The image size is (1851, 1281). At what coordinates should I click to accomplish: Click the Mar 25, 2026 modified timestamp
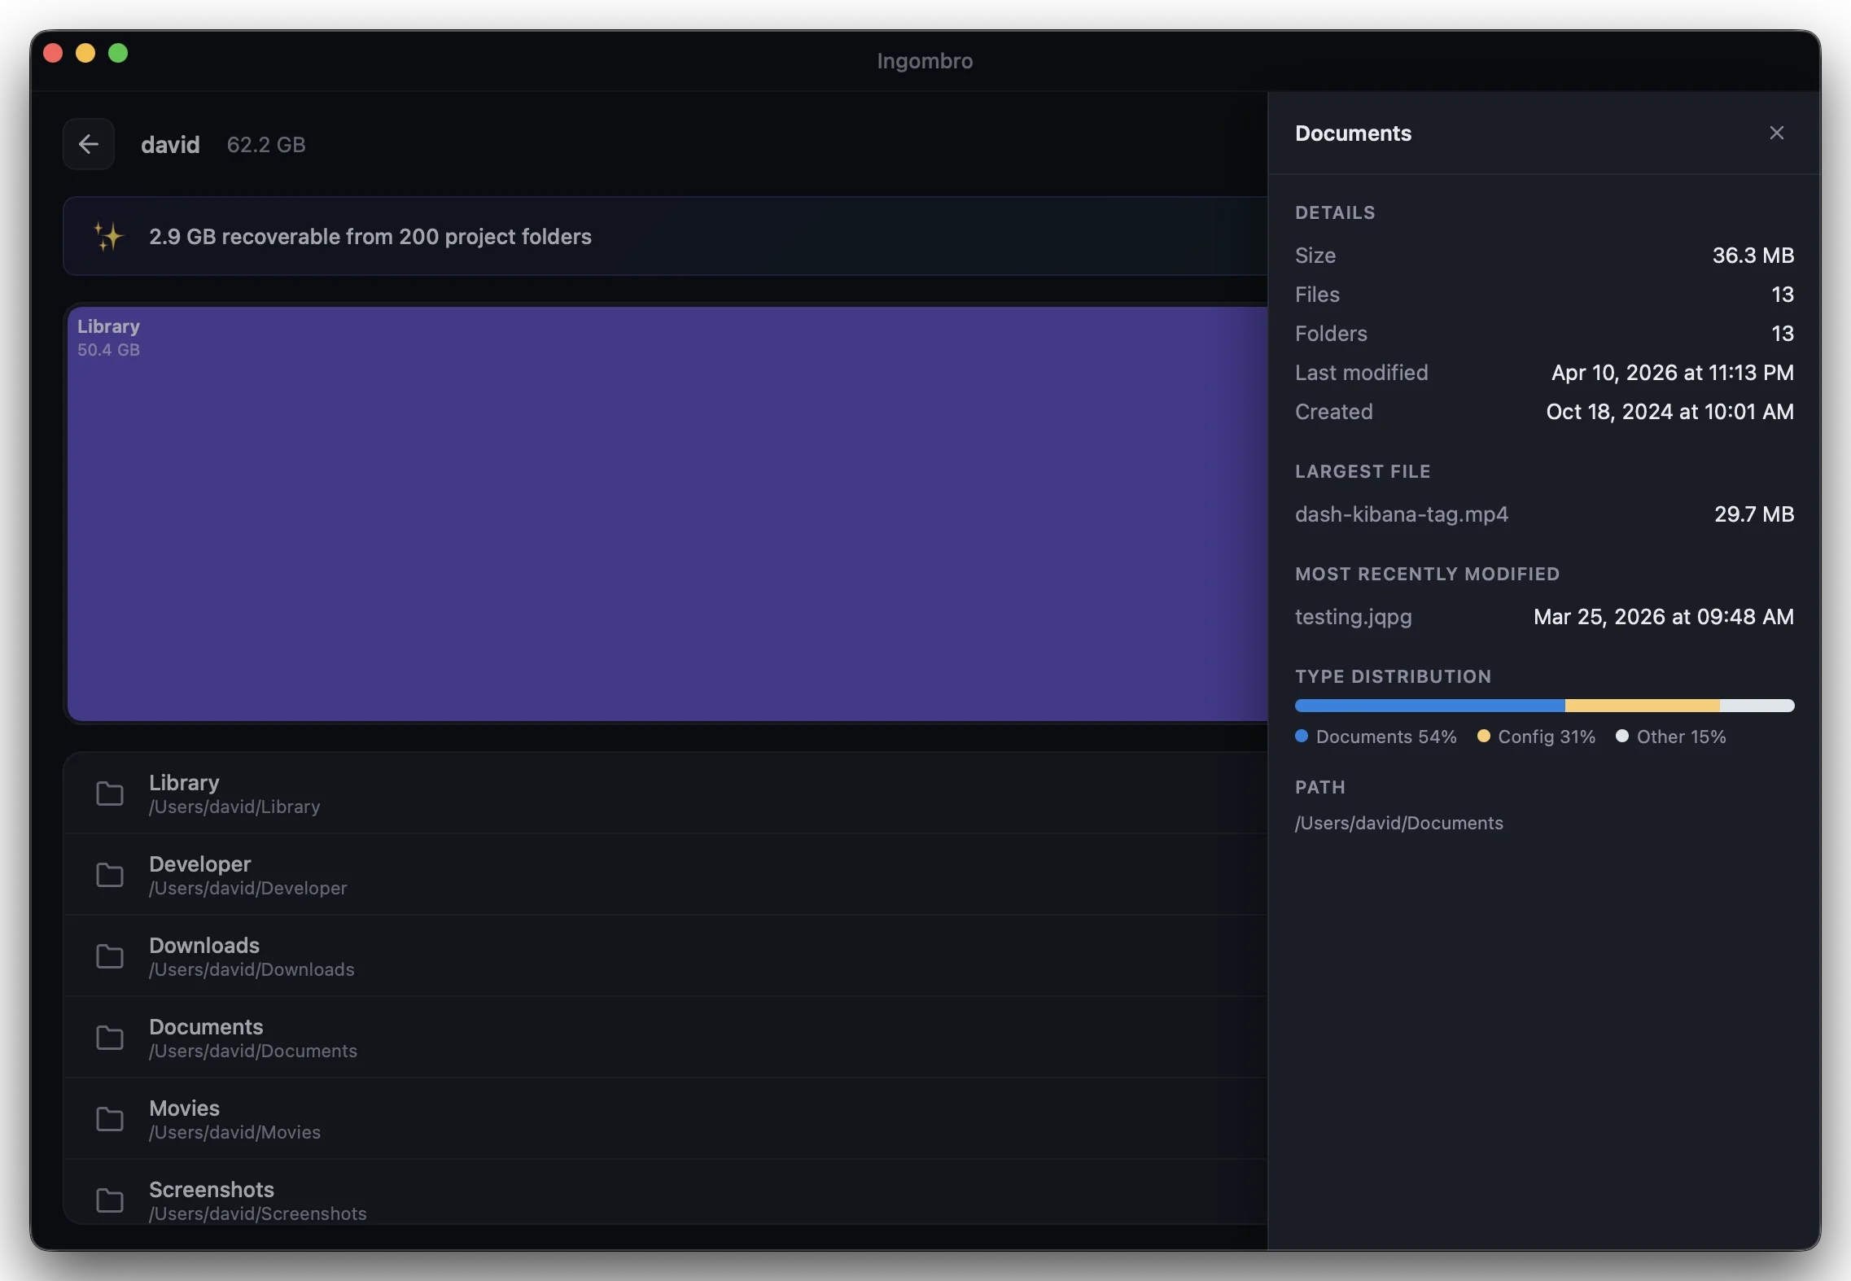click(1664, 617)
